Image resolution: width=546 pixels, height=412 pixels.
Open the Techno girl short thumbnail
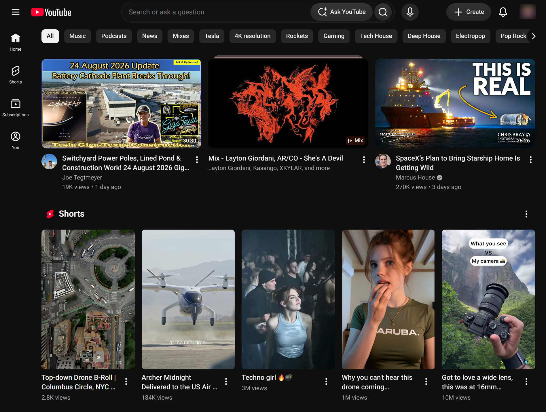click(x=288, y=299)
